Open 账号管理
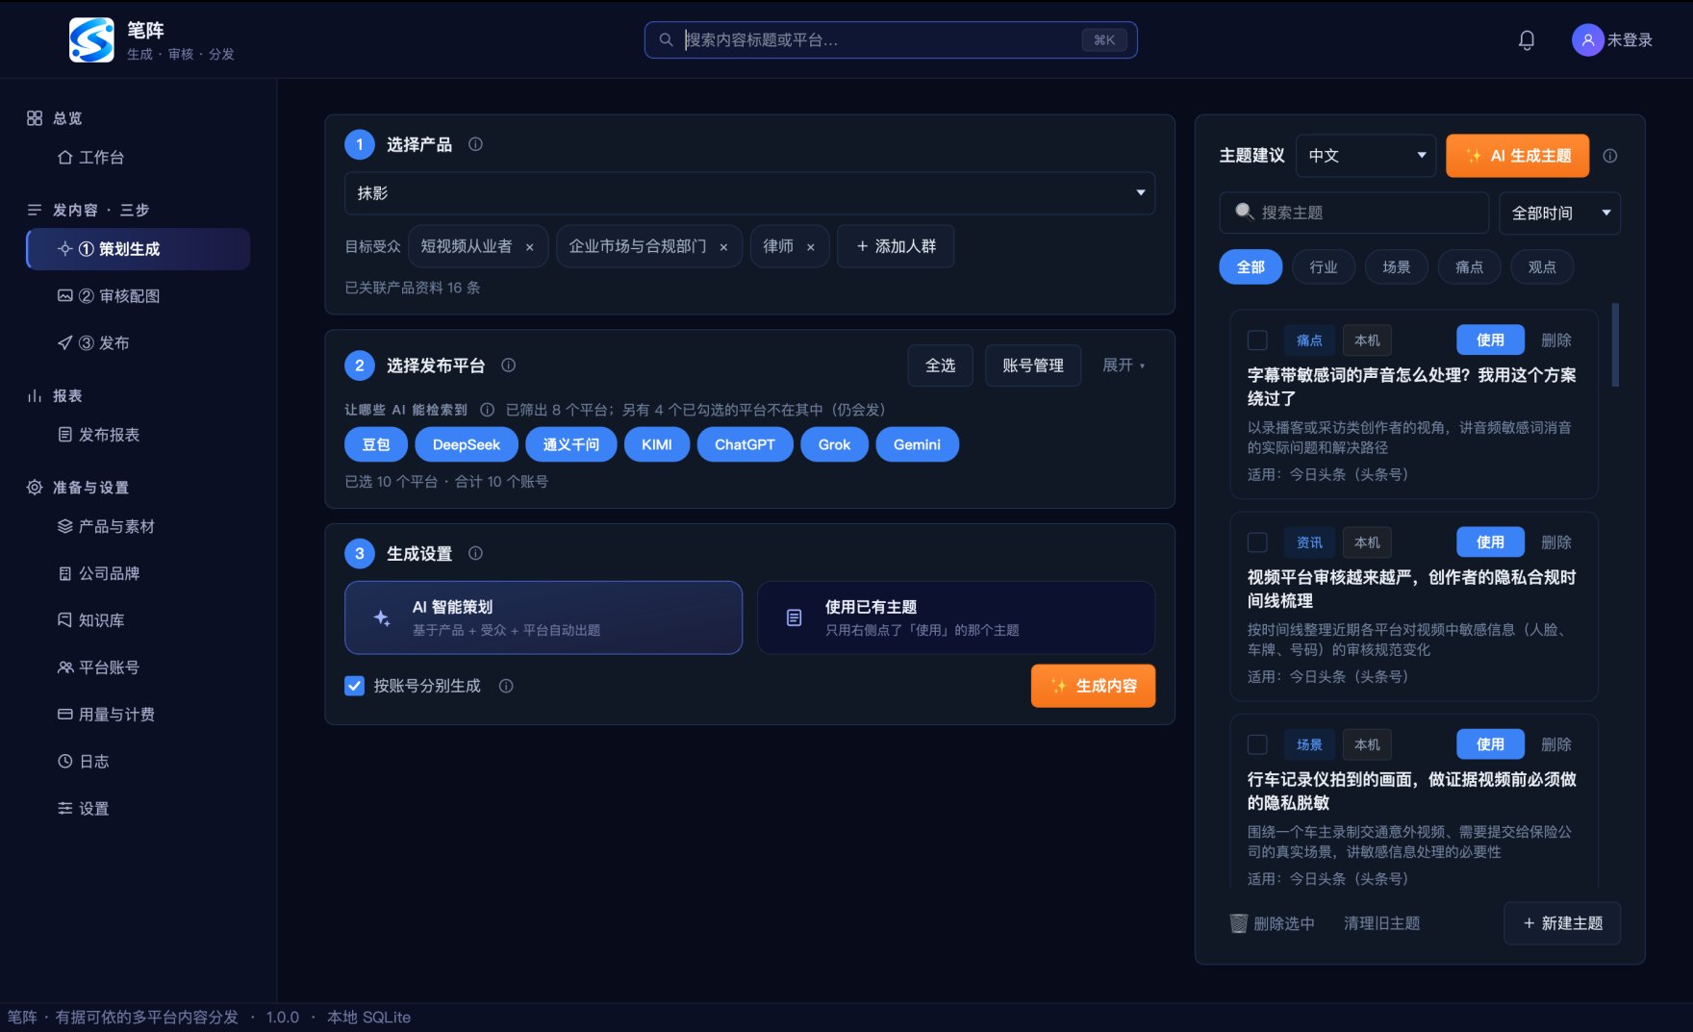 [x=1033, y=365]
